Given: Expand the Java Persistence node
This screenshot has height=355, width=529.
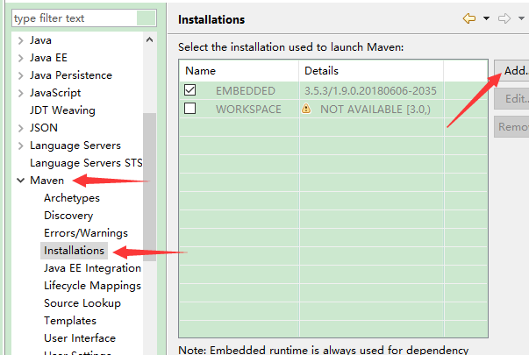Looking at the screenshot, I should tap(20, 75).
